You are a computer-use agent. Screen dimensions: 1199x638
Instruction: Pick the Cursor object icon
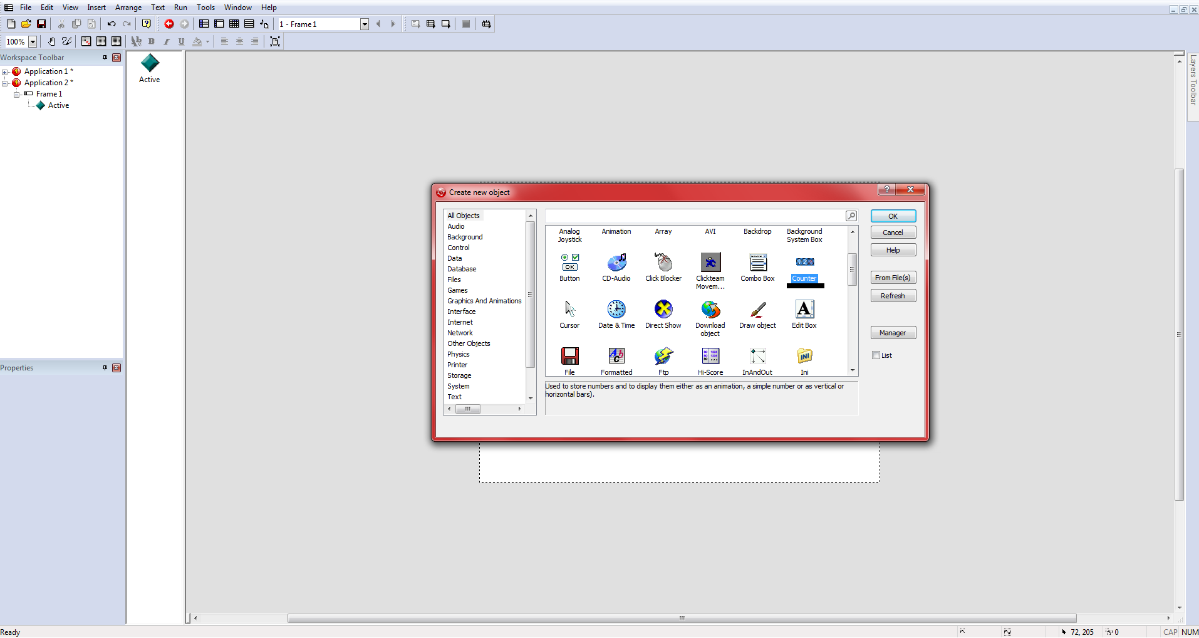point(569,309)
